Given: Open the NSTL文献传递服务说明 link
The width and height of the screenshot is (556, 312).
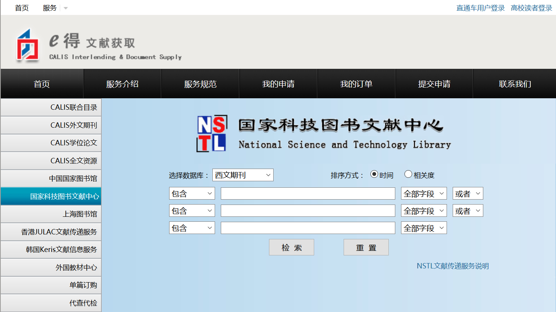Looking at the screenshot, I should tap(453, 266).
